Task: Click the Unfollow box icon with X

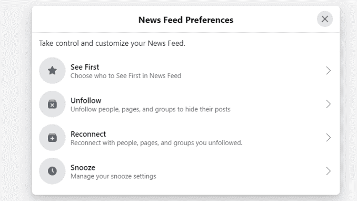Action: [52, 104]
